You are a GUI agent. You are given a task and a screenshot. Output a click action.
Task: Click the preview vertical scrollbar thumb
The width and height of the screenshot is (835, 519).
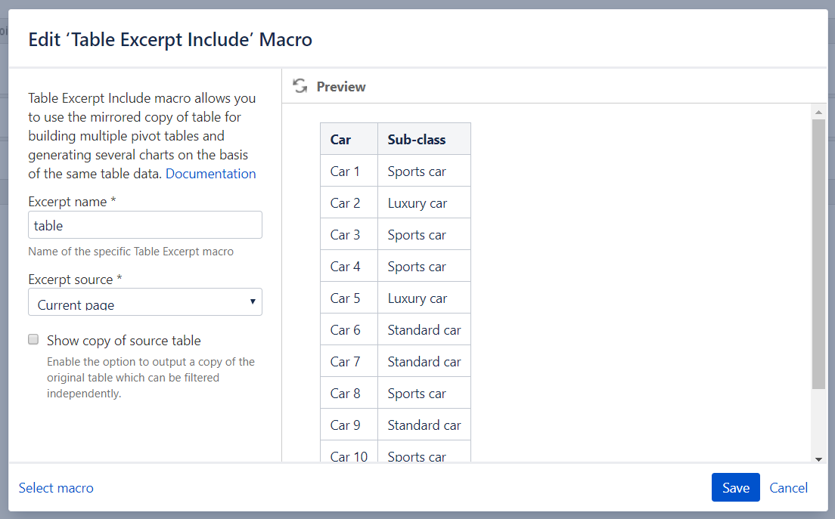tap(818, 253)
